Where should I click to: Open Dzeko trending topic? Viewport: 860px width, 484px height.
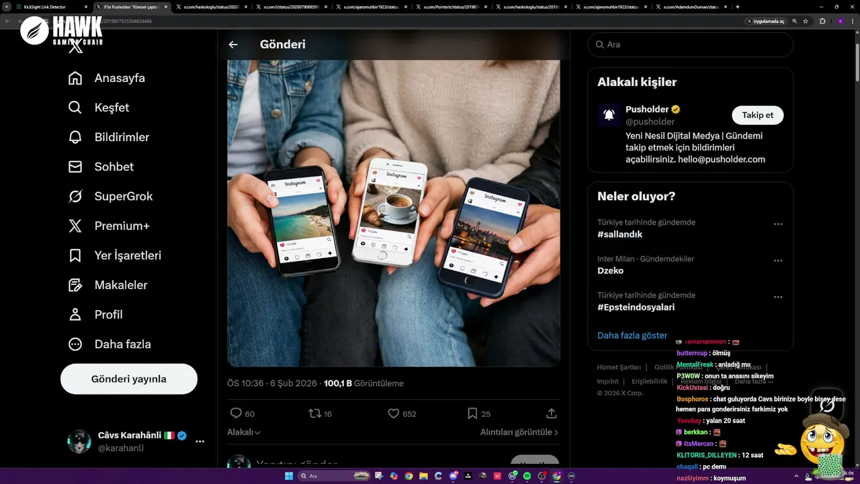point(611,271)
